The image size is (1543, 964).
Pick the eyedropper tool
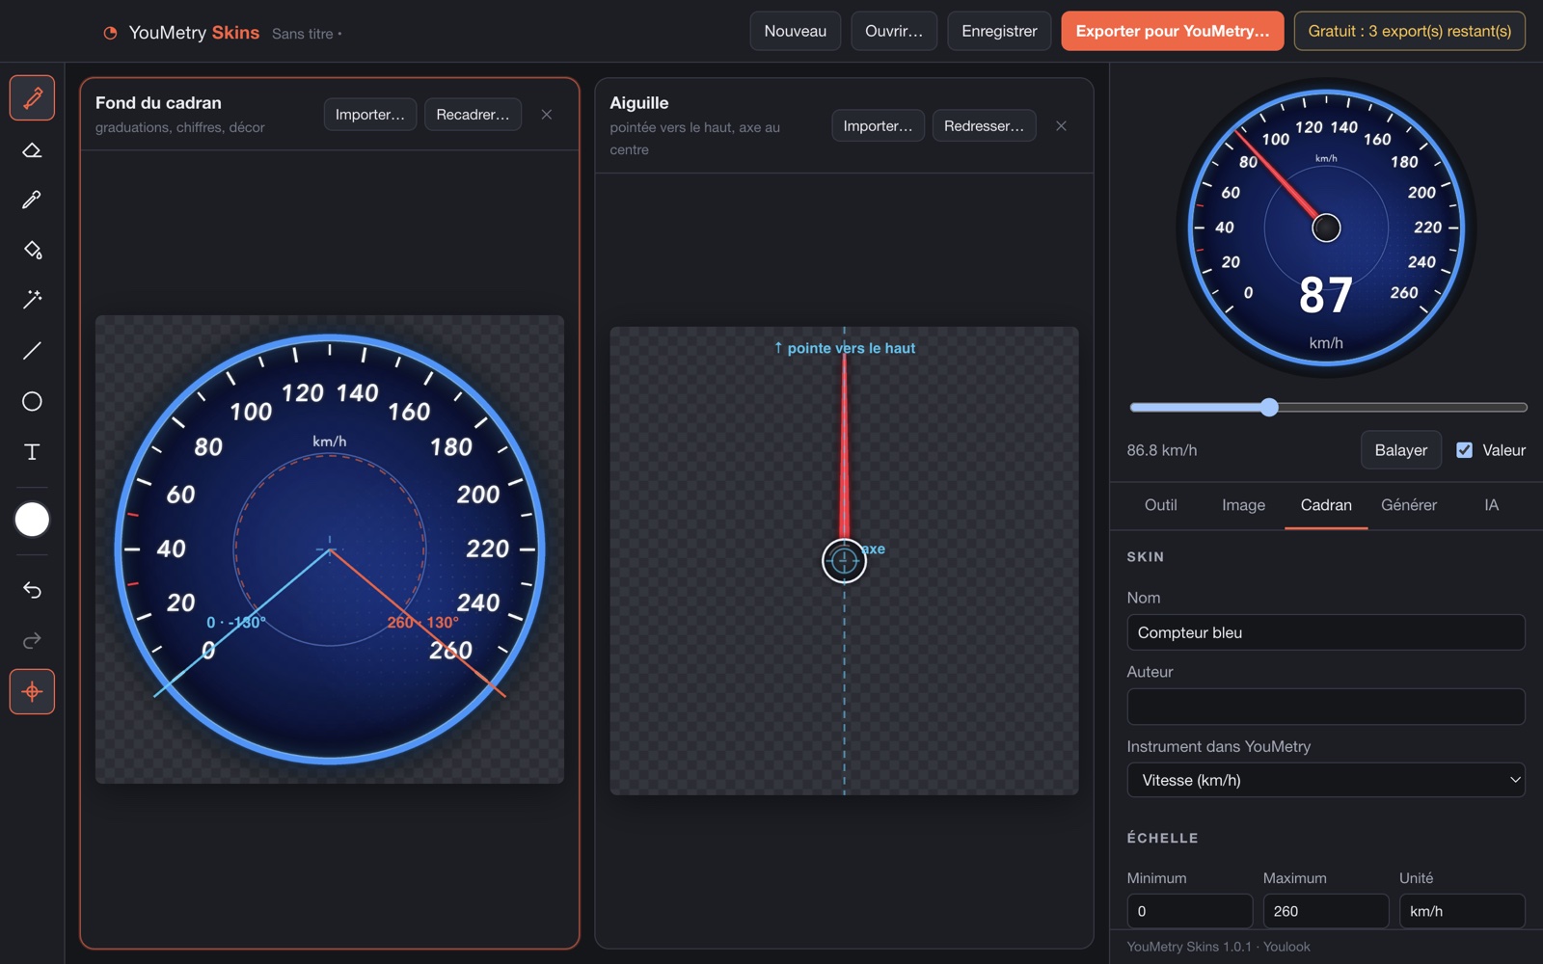click(x=32, y=200)
